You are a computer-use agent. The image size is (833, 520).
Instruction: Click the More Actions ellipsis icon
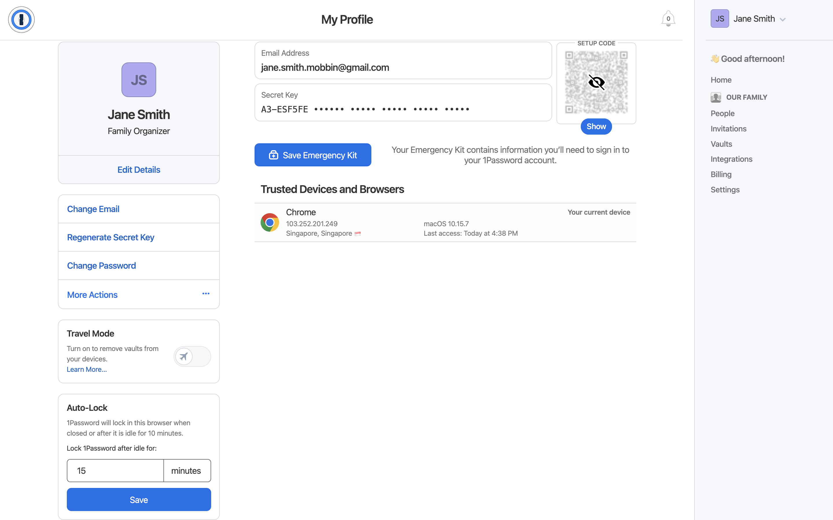point(206,294)
